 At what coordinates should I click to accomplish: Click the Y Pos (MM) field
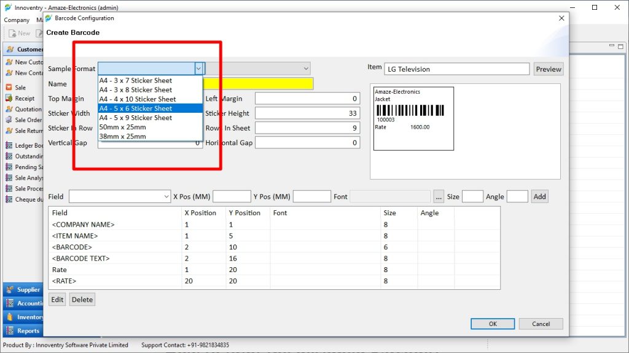coord(311,197)
